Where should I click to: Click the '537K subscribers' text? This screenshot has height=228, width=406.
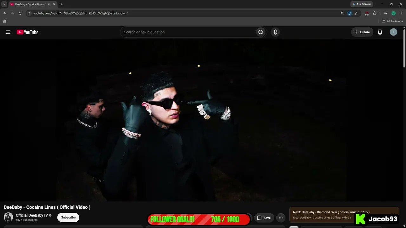(27, 220)
